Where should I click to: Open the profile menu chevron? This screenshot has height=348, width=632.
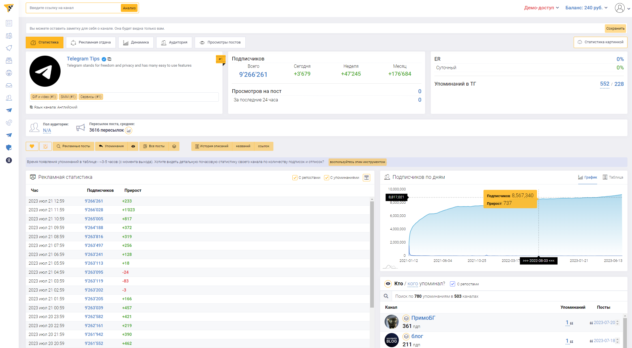click(x=629, y=8)
